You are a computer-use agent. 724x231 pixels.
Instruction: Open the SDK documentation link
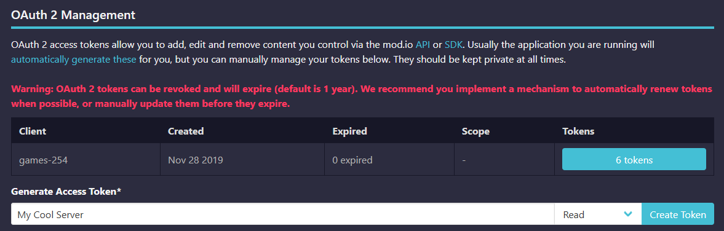[x=453, y=45]
